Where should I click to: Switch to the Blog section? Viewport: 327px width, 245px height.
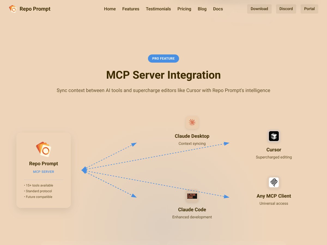click(x=202, y=9)
